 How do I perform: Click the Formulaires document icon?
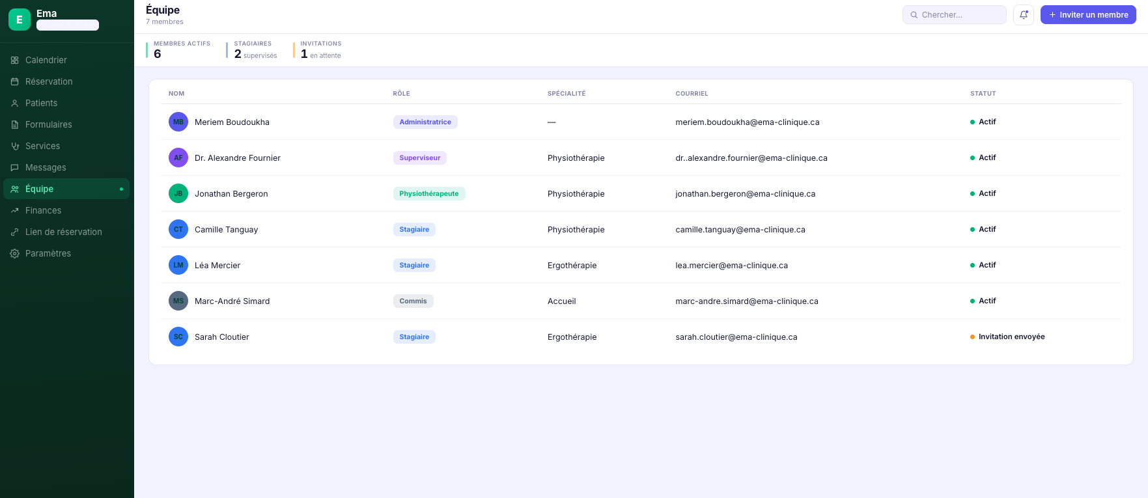15,124
